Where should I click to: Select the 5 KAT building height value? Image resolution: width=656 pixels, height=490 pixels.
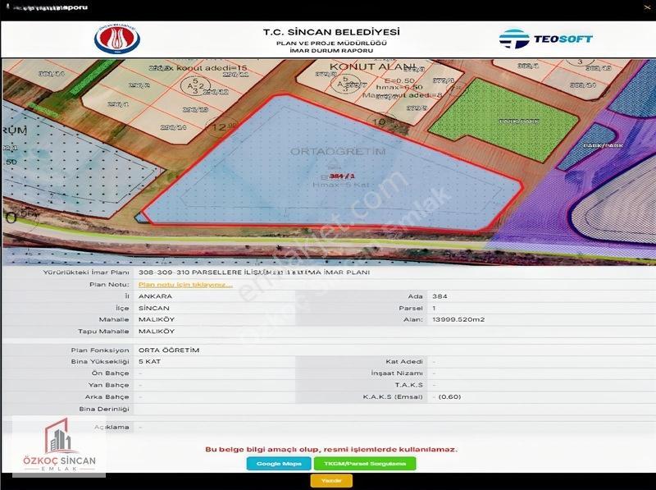150,361
